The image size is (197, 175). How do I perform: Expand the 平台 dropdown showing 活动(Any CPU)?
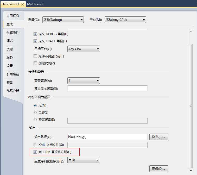coord(125,20)
